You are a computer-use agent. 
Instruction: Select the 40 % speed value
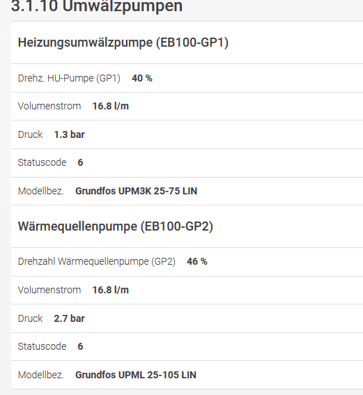(x=142, y=78)
